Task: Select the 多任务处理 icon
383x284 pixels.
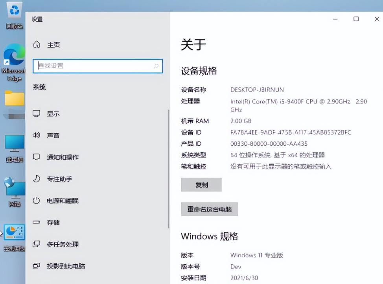Action: [x=37, y=244]
